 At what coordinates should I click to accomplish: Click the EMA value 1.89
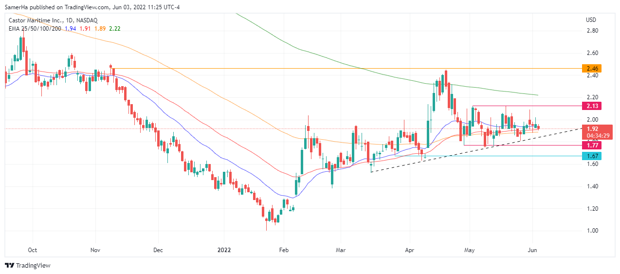[100, 29]
